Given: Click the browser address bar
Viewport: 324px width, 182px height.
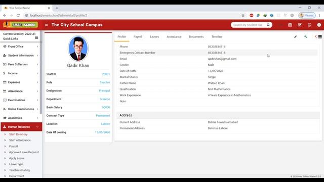Looking at the screenshot, I should pyautogui.click(x=132, y=16).
